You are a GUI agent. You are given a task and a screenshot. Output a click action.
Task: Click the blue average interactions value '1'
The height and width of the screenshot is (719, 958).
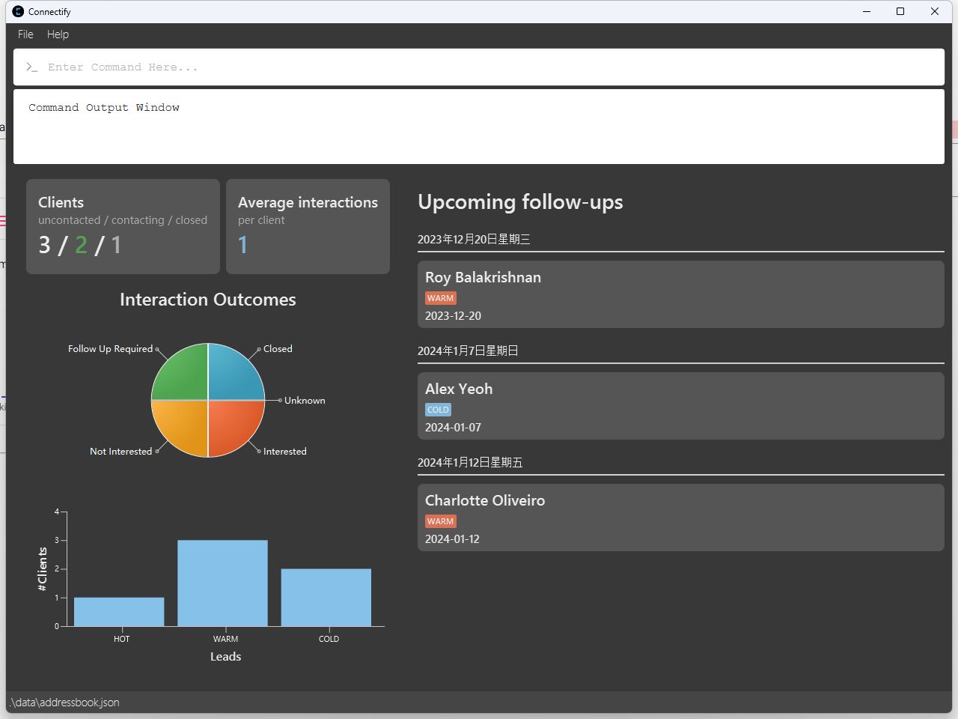[x=242, y=245]
